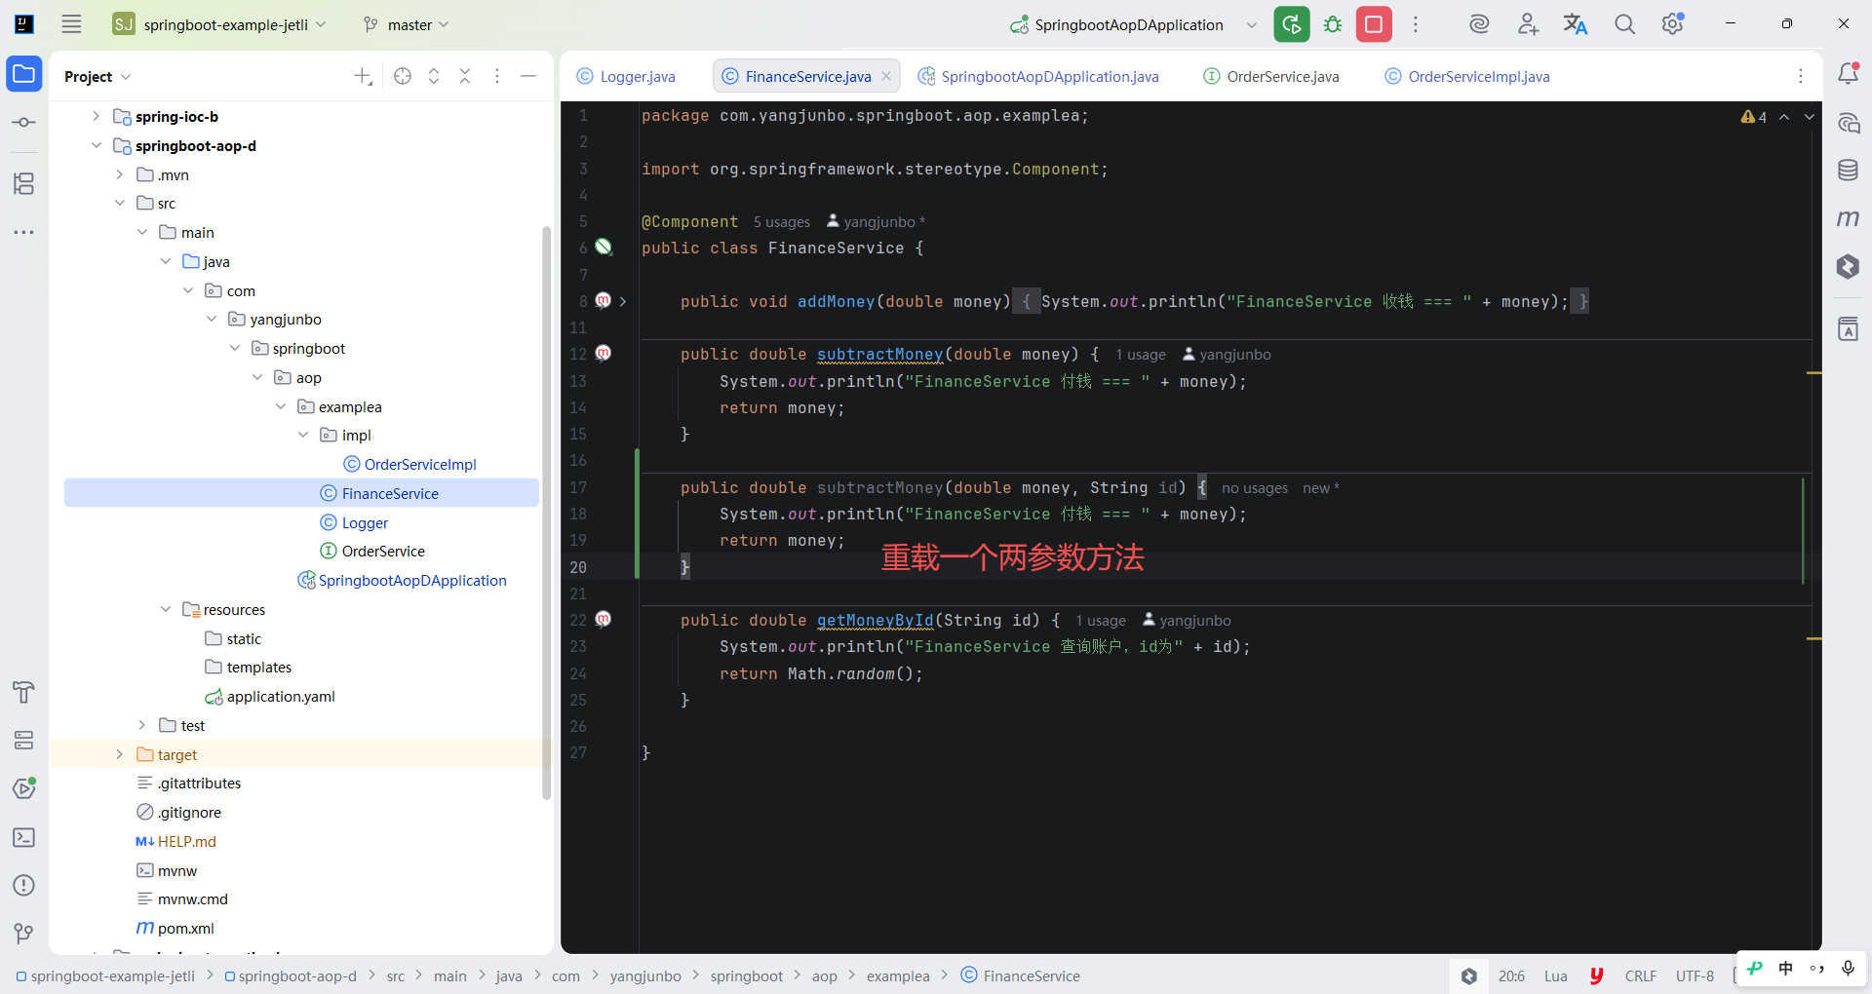The image size is (1872, 994).
Task: Open Commit tool window icon
Action: [x=24, y=123]
